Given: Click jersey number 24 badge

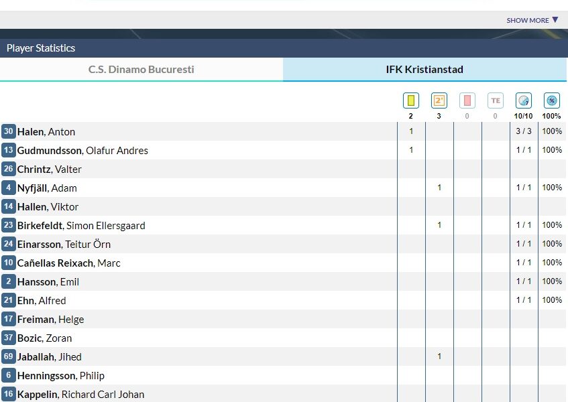Looking at the screenshot, I should click(8, 244).
